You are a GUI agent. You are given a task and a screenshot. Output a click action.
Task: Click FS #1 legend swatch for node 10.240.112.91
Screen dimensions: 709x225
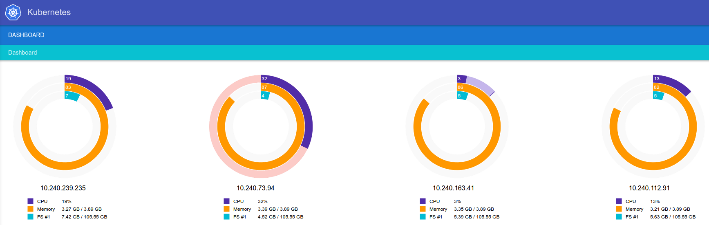(619, 217)
